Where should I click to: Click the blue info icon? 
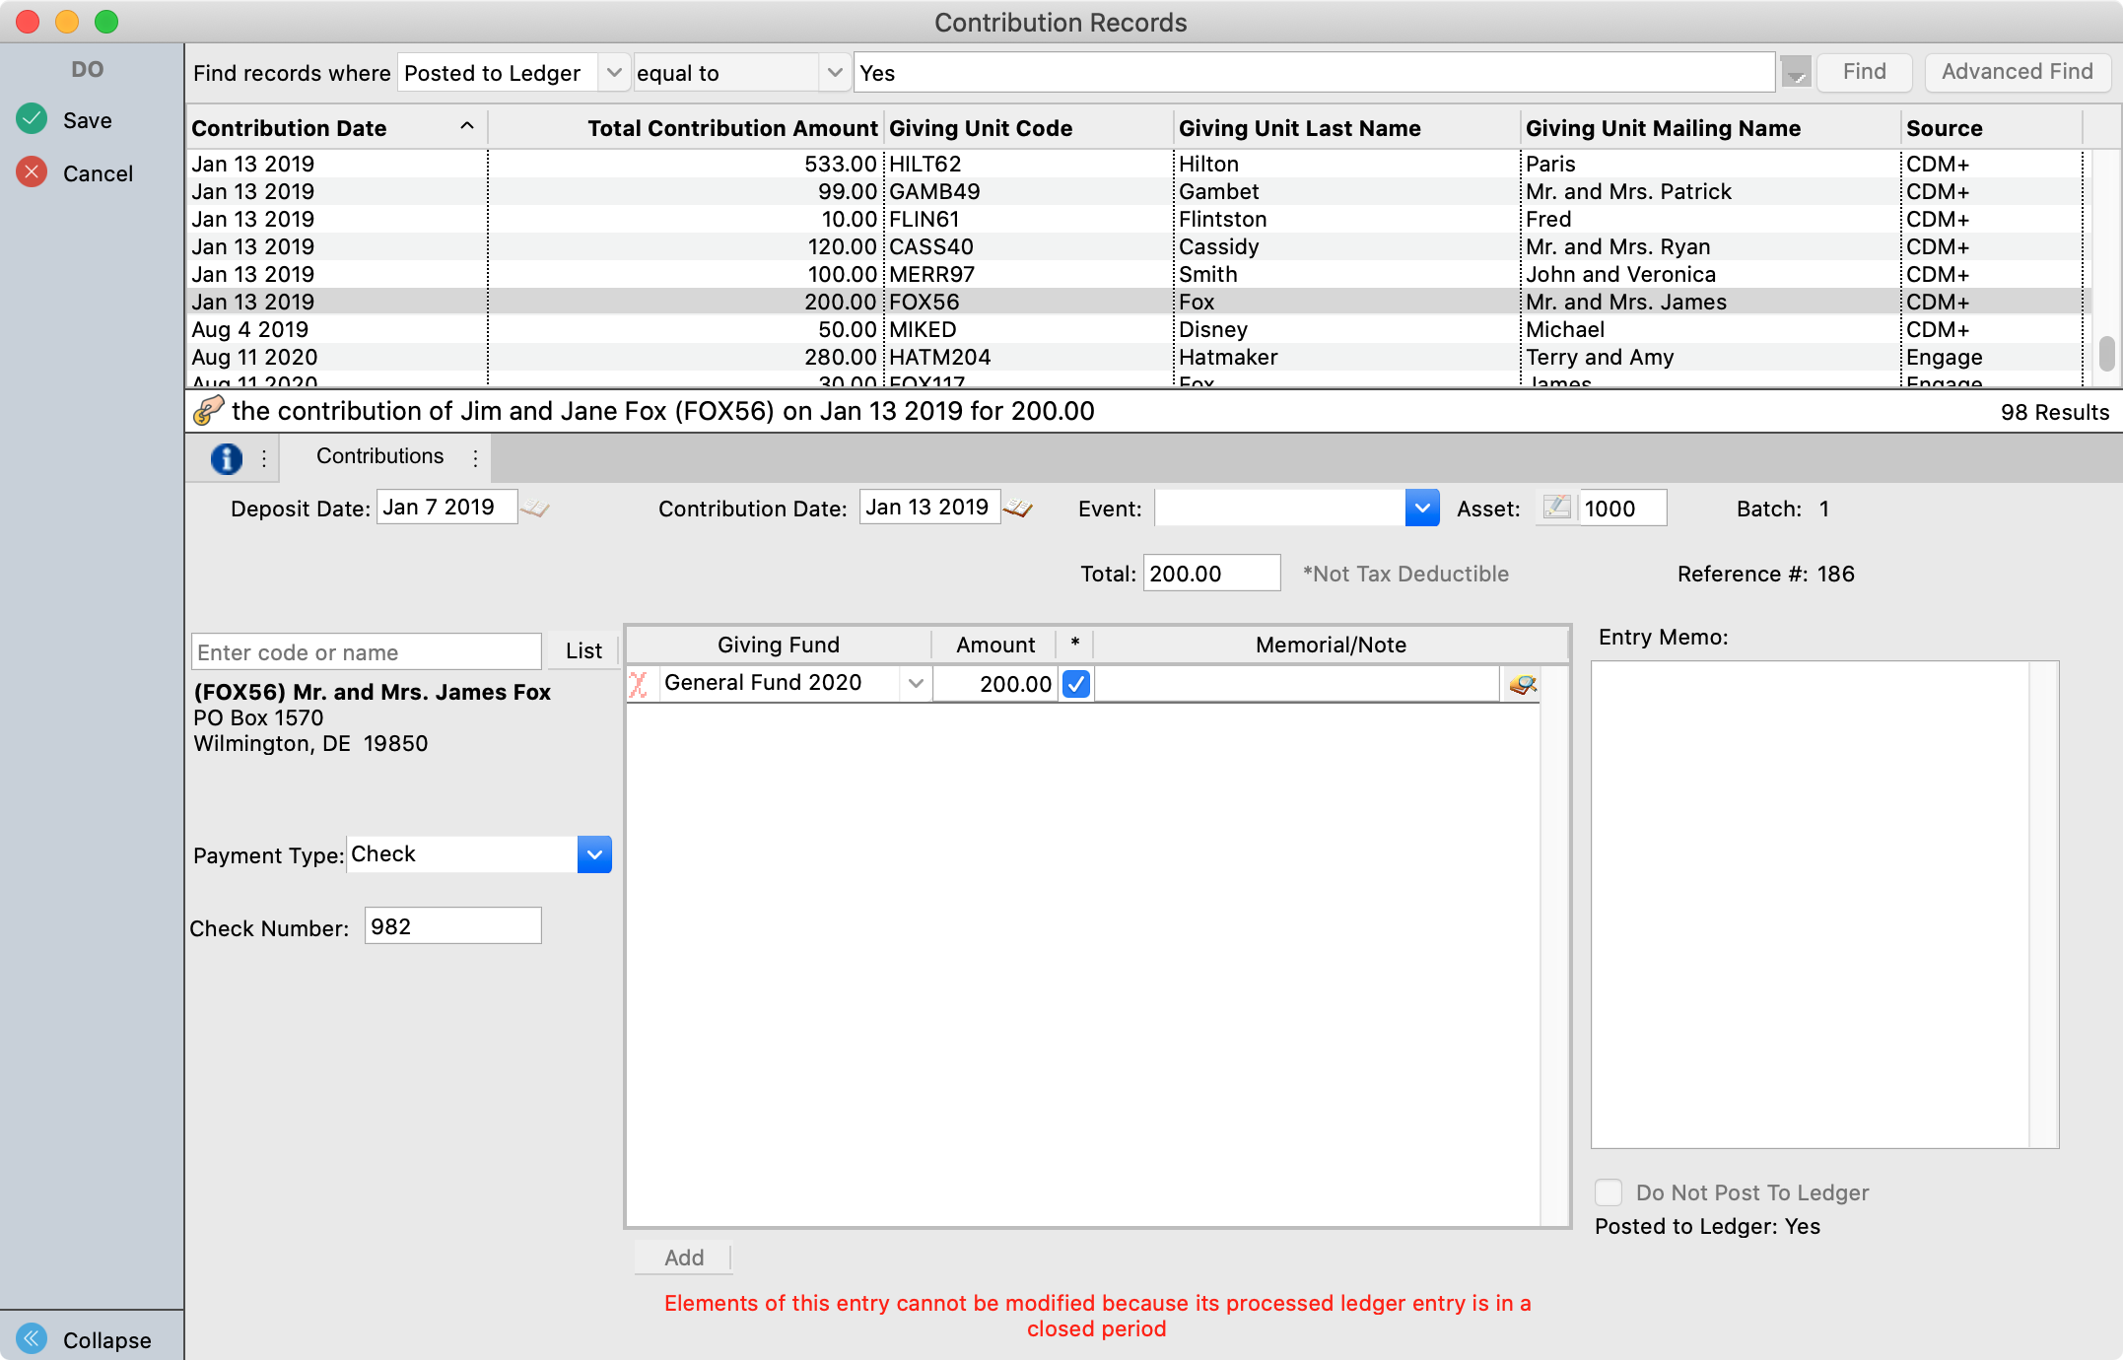click(x=226, y=458)
